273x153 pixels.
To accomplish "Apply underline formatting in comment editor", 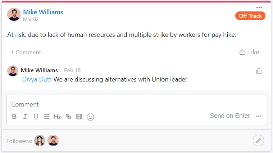I will click(x=36, y=117).
